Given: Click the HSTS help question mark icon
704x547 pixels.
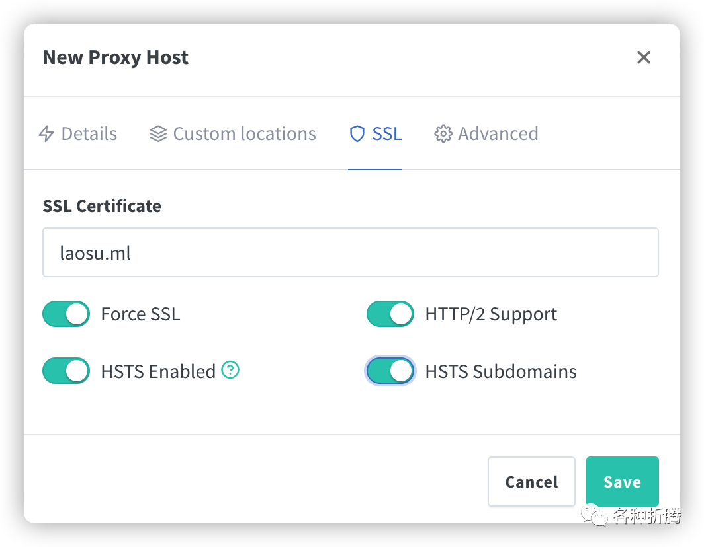Looking at the screenshot, I should [x=230, y=370].
